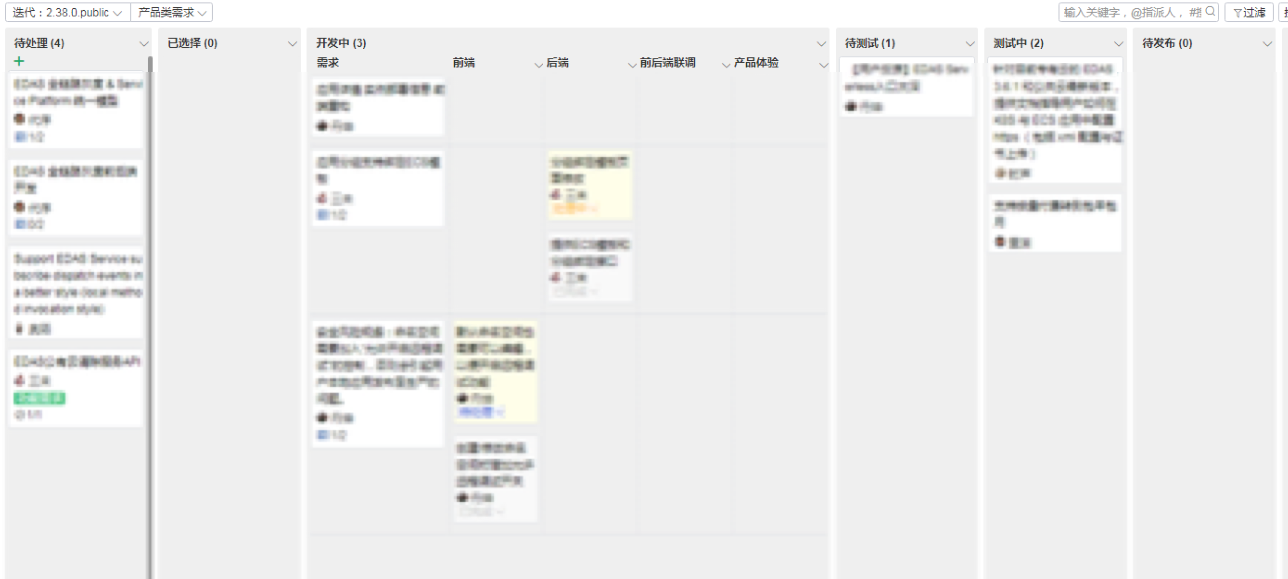
Task: Collapse the 开发中 (3) column chevron
Action: click(x=820, y=44)
